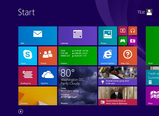The width and height of the screenshot is (159, 116).
Task: Click the FTSE 100 index line
Action: point(74,53)
